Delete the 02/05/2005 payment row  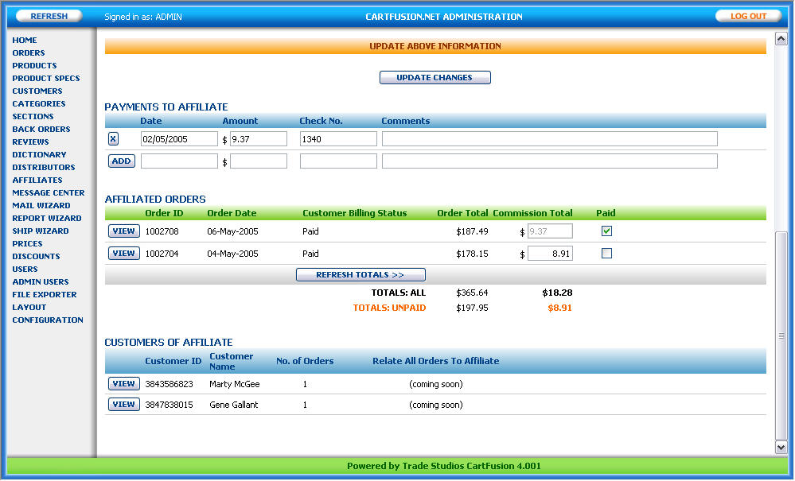pos(113,139)
